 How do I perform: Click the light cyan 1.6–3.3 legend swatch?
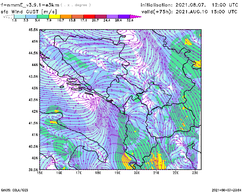coord(20,16)
